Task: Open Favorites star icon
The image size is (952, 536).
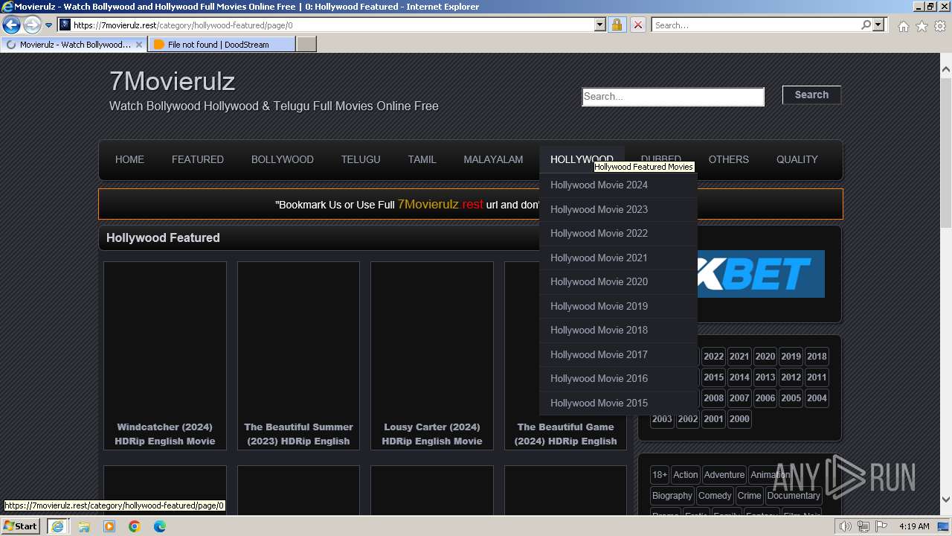Action: [x=922, y=26]
